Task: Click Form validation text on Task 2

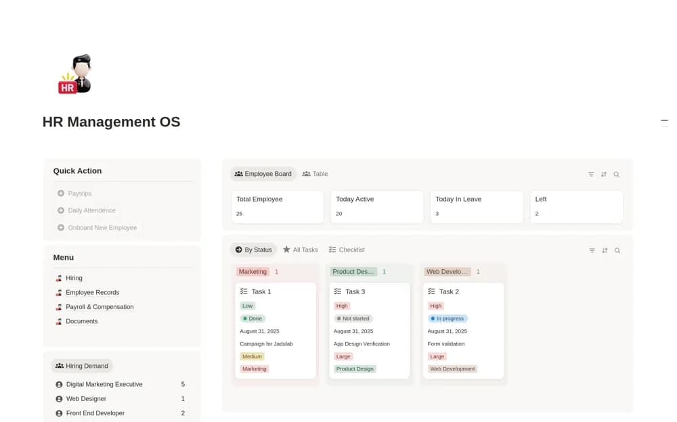Action: coord(446,344)
